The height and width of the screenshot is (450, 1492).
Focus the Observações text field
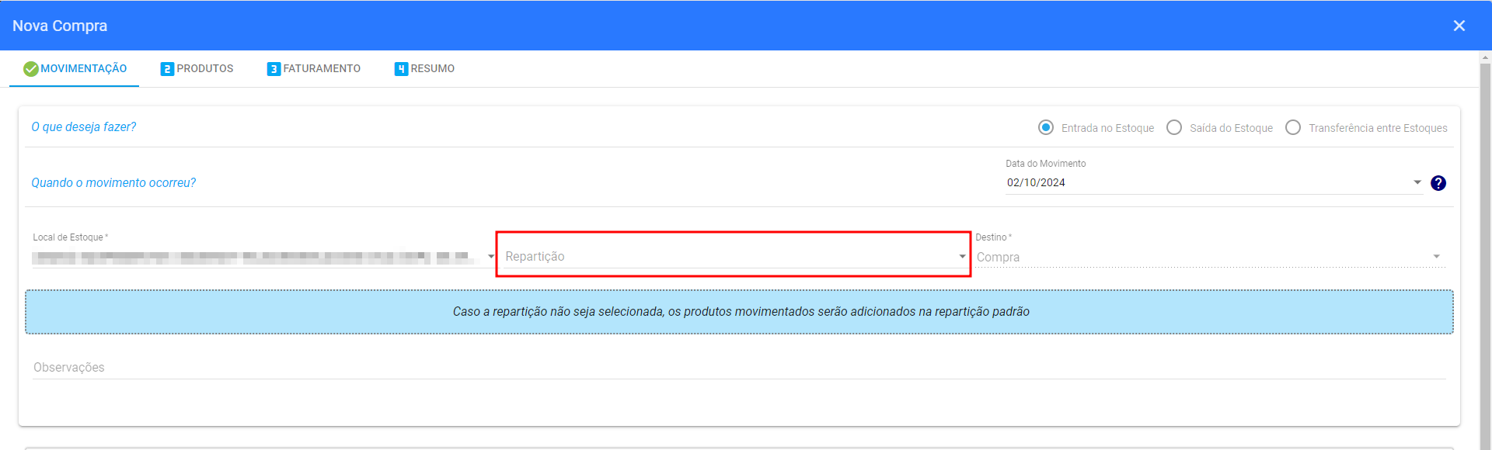tap(739, 367)
